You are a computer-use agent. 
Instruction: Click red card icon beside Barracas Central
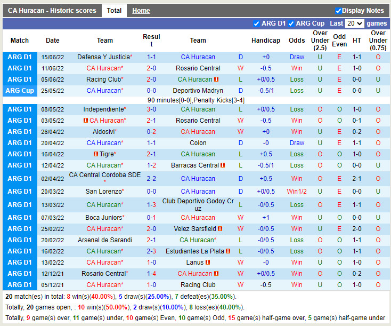(223, 165)
